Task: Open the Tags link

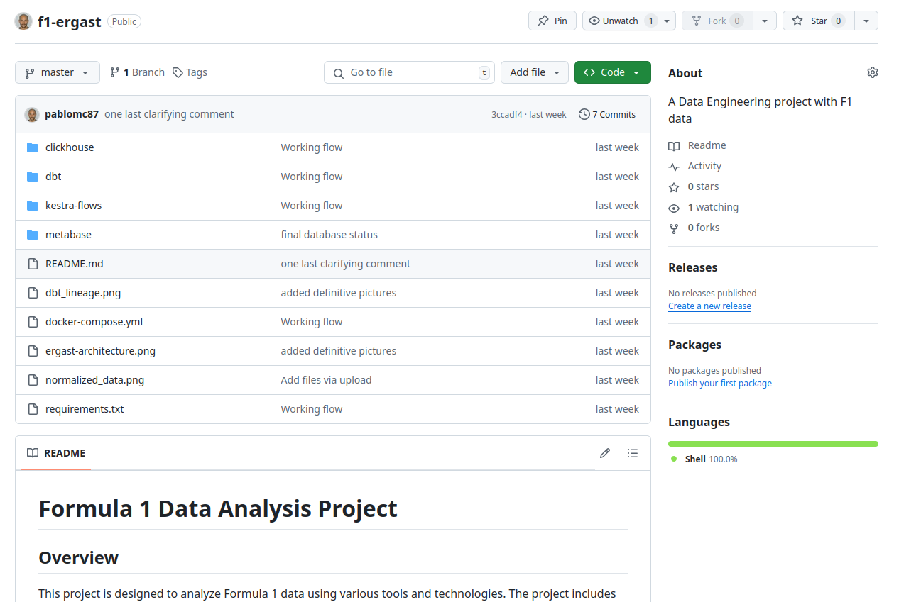Action: point(190,72)
